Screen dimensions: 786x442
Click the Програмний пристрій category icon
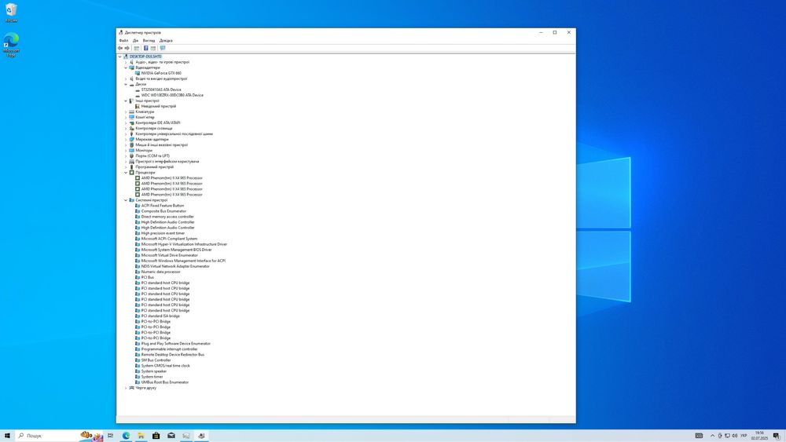(132, 166)
